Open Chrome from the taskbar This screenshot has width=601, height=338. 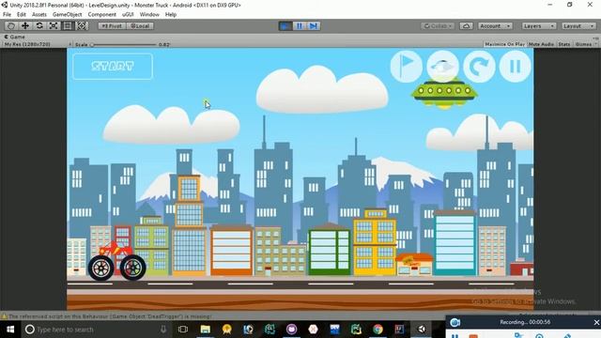[x=378, y=330]
